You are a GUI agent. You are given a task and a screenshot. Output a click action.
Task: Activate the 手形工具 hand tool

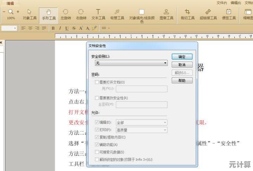(49, 14)
